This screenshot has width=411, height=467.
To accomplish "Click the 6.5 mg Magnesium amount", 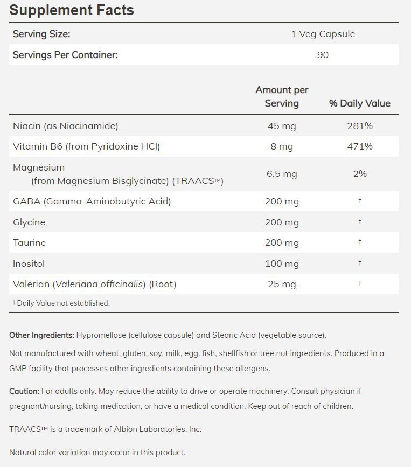I will coord(282,174).
